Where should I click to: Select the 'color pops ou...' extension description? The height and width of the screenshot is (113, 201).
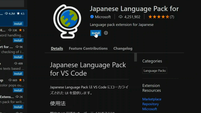point(12,85)
